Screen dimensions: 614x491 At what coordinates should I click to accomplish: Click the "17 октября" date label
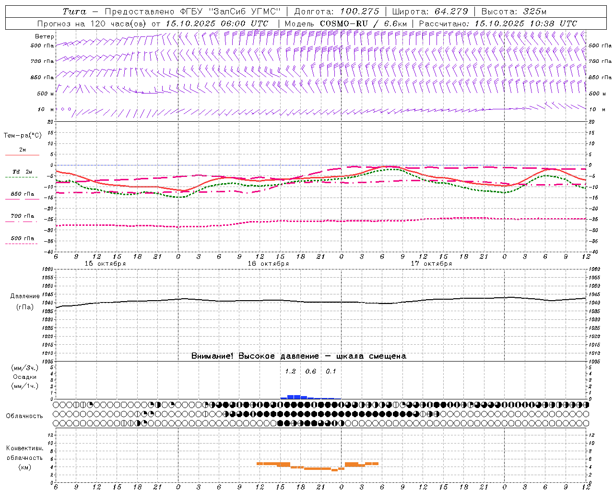tap(431, 264)
